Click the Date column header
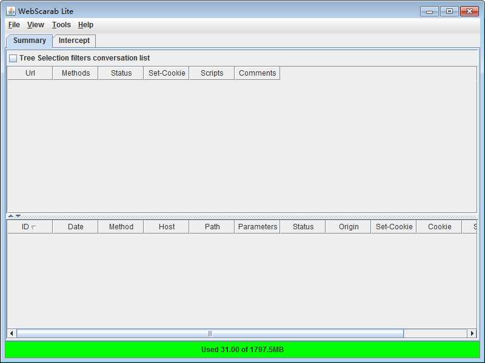This screenshot has height=363, width=485. [x=75, y=227]
